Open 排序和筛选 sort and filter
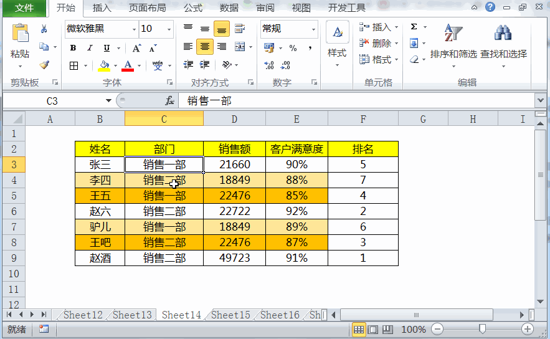 click(x=453, y=45)
